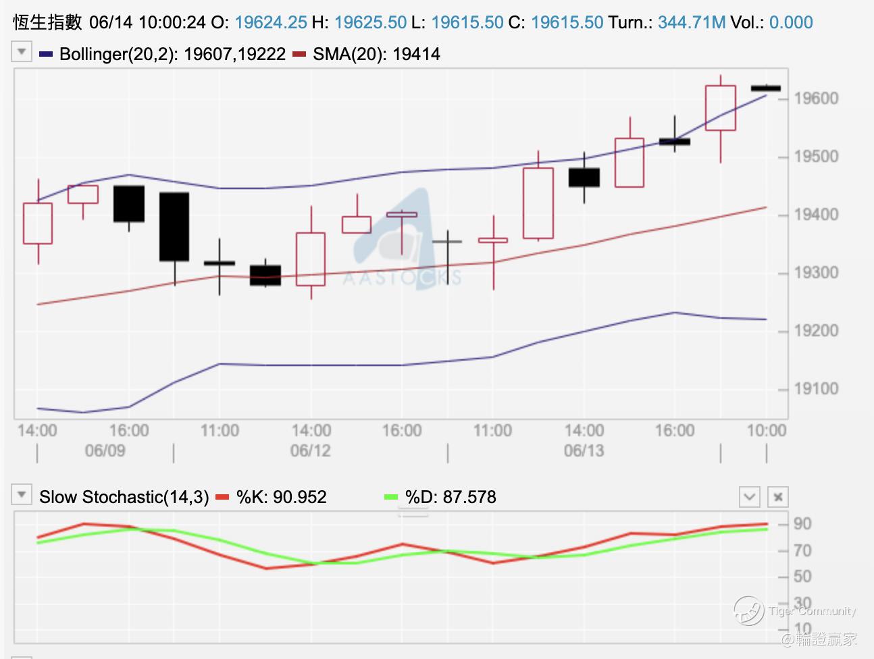
Task: Click the 06/12 date marker
Action: pos(310,450)
